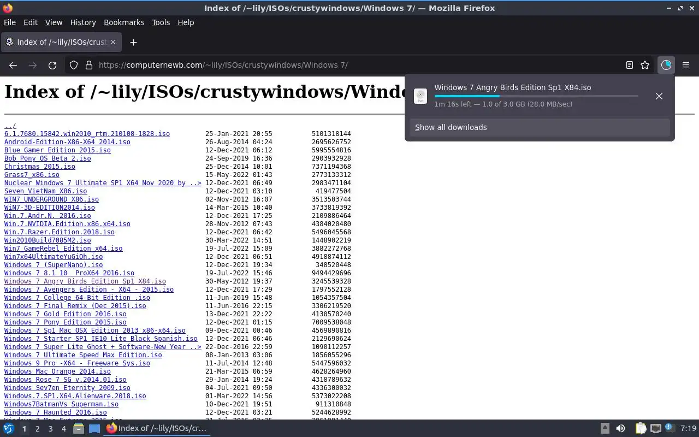The image size is (699, 437).
Task: Click the back navigation arrow
Action: 13,65
